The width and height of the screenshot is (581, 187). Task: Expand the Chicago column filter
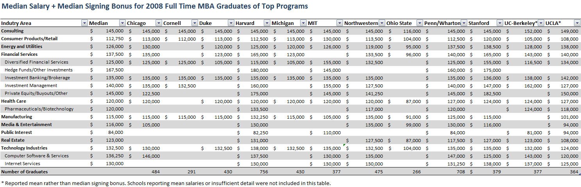(159, 23)
